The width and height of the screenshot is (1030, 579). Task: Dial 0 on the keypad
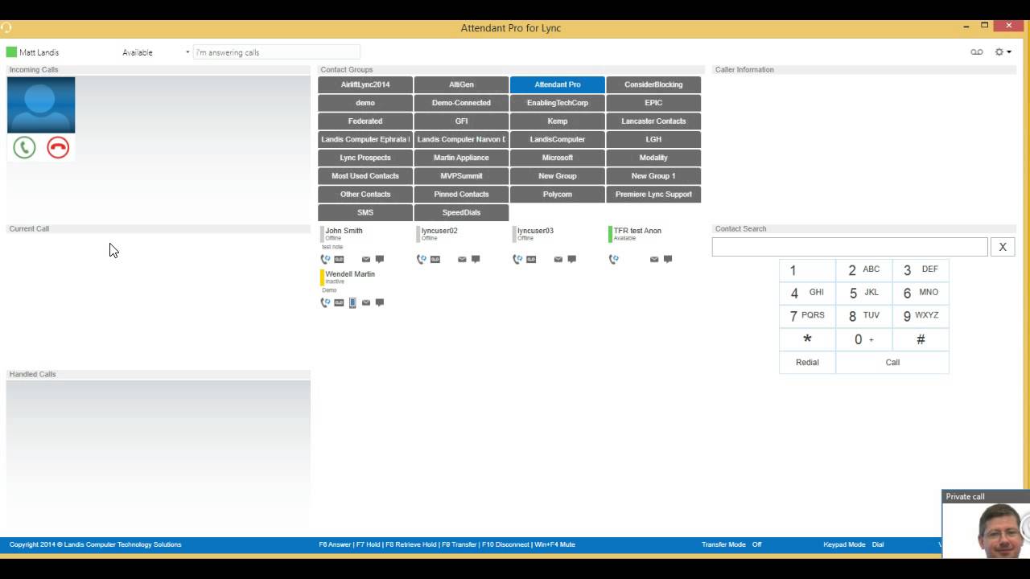point(864,339)
